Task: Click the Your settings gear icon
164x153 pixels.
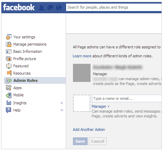Action: click(x=9, y=37)
